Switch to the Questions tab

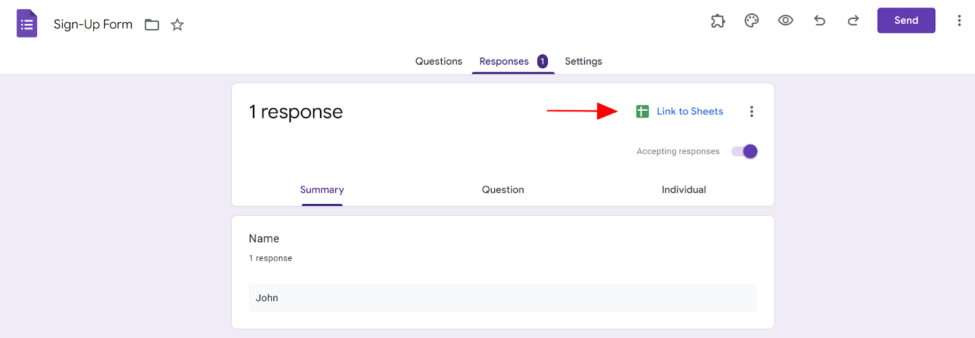pos(439,62)
